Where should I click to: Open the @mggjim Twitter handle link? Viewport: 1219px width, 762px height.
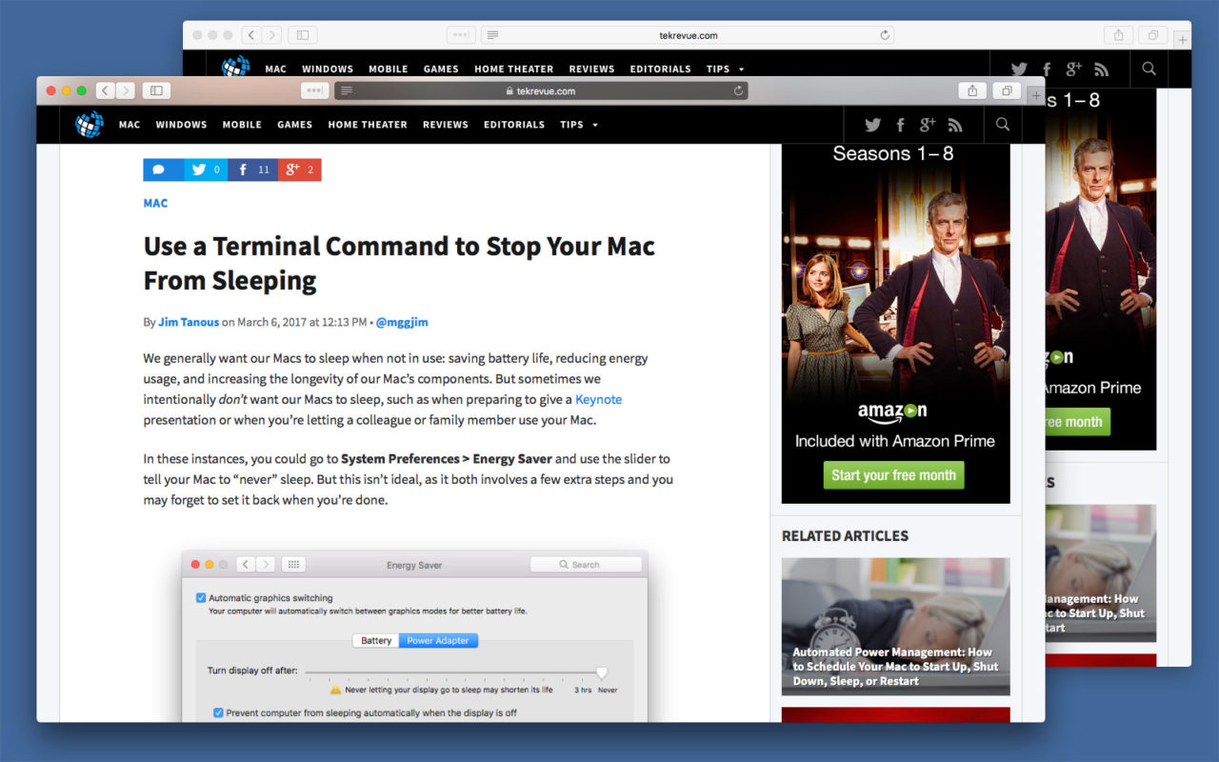tap(402, 322)
